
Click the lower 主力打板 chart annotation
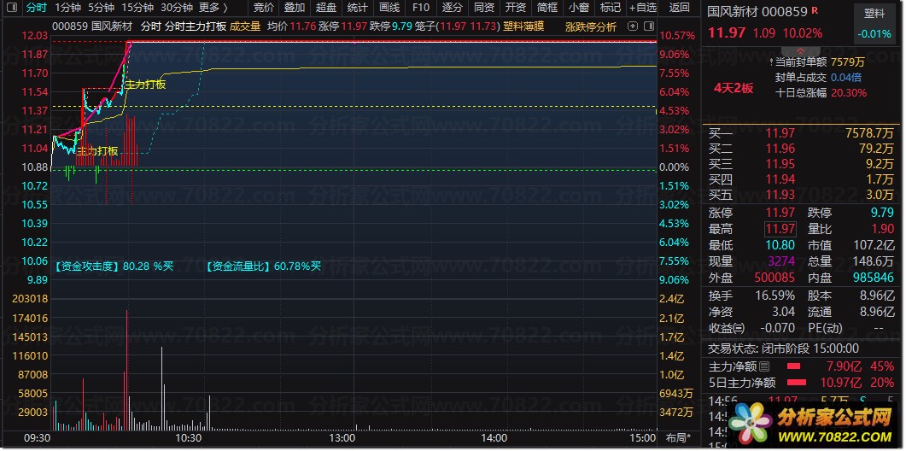97,151
